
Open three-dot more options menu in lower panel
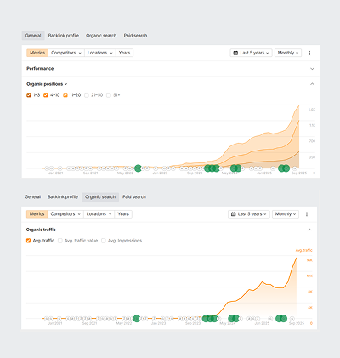[307, 214]
